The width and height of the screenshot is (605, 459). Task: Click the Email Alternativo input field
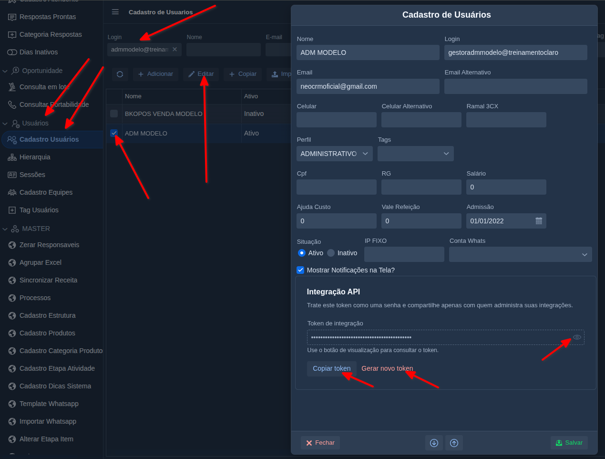coord(516,86)
